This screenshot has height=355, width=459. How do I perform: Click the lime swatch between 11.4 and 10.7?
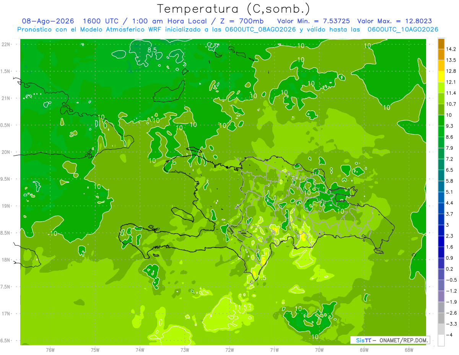coord(441,98)
